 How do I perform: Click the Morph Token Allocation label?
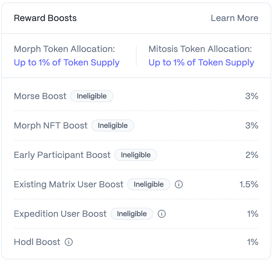[x=64, y=49]
